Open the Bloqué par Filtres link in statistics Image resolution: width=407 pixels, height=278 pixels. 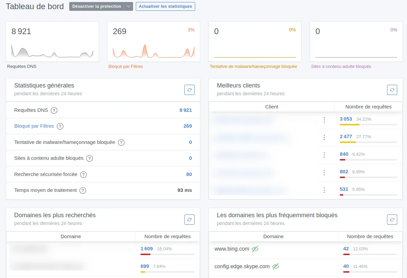pyautogui.click(x=34, y=126)
